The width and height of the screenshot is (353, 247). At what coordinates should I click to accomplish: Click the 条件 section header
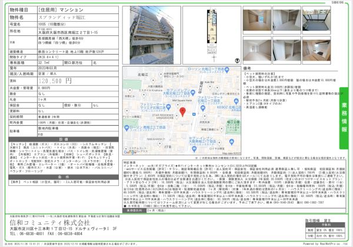(64, 177)
